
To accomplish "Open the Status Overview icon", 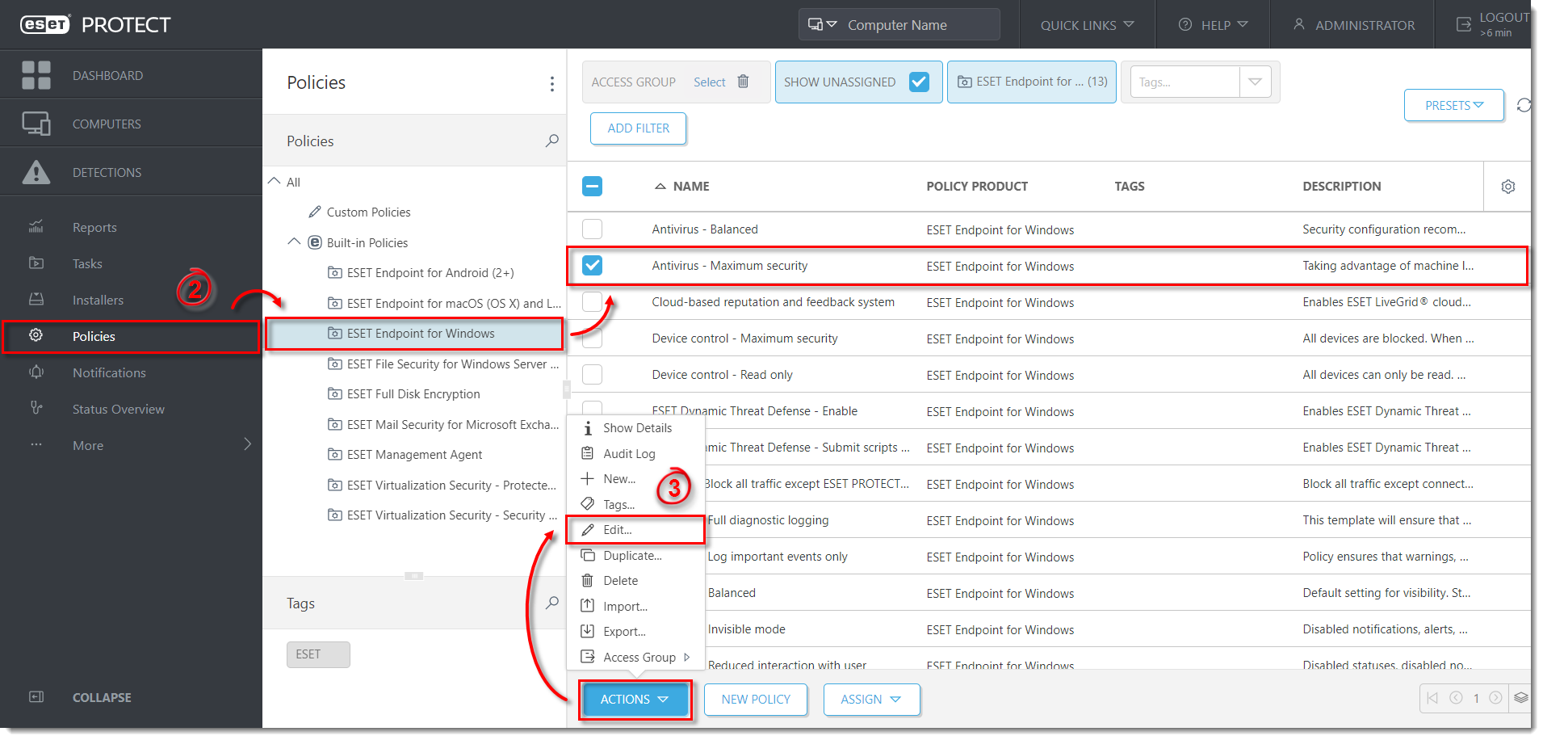I will [36, 409].
